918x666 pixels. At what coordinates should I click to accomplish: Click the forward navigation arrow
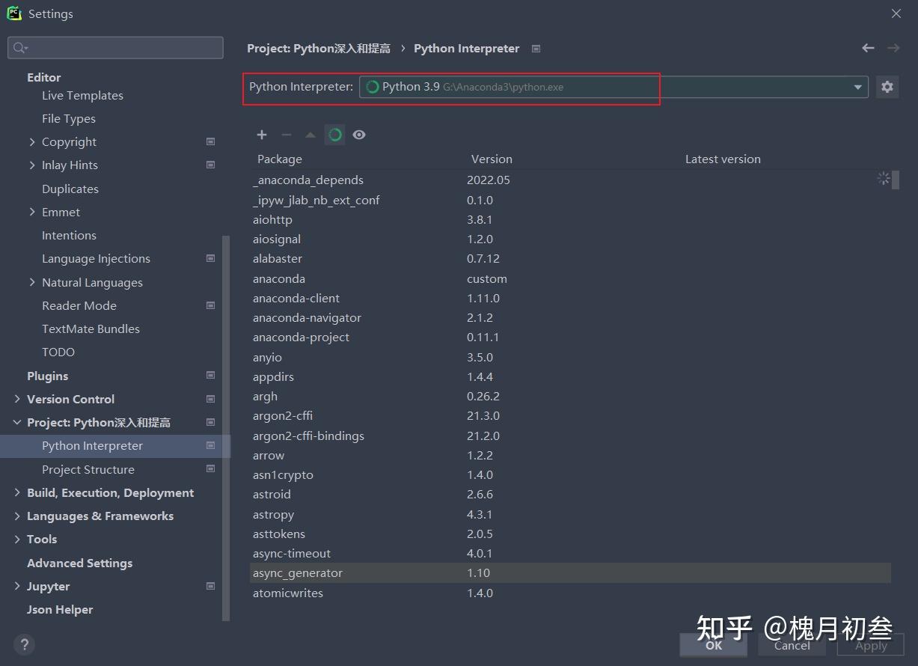point(893,48)
